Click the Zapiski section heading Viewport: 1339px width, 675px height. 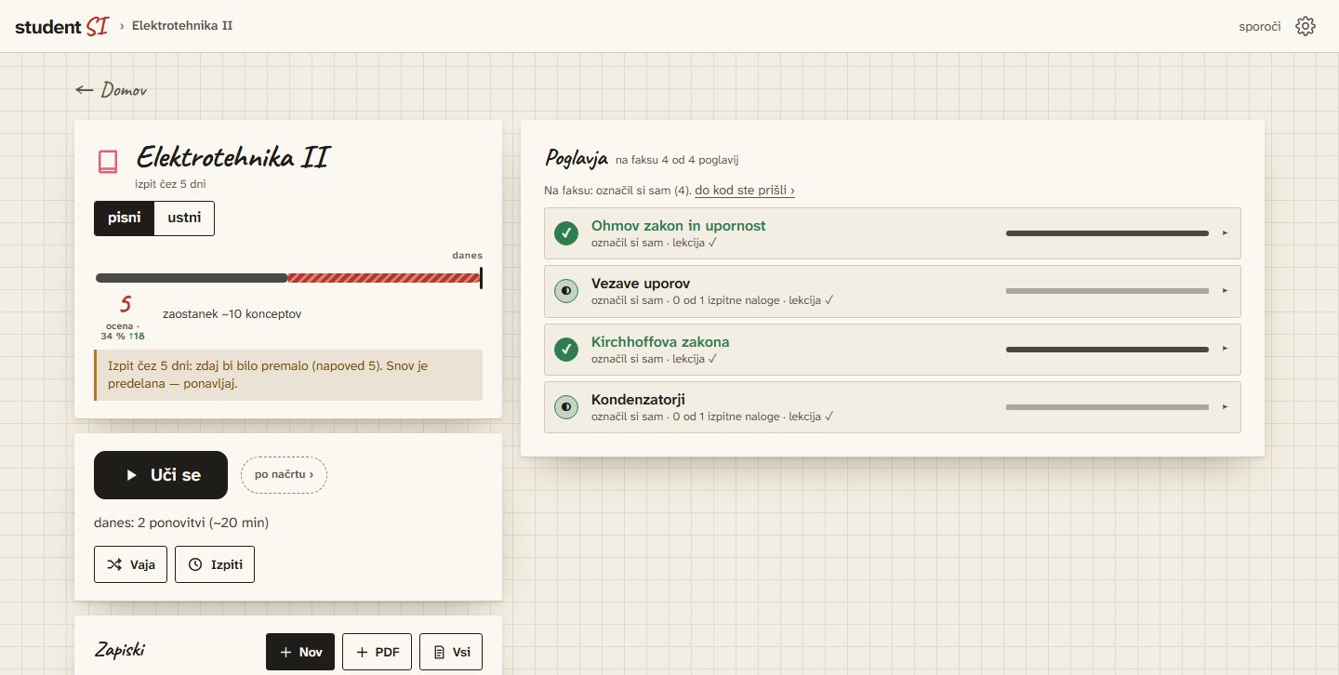(x=120, y=650)
